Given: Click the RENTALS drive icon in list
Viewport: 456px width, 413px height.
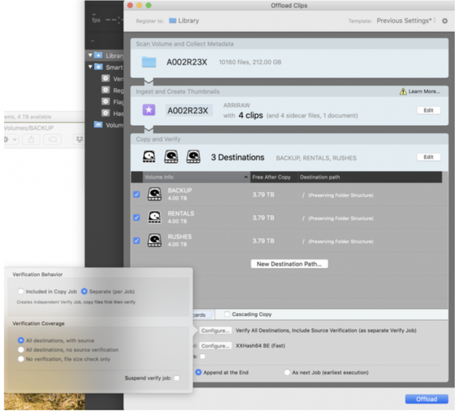Looking at the screenshot, I should [154, 218].
